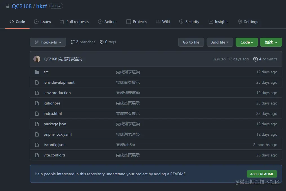Open the hkzf repository link
The width and height of the screenshot is (286, 191).
tap(42, 6)
